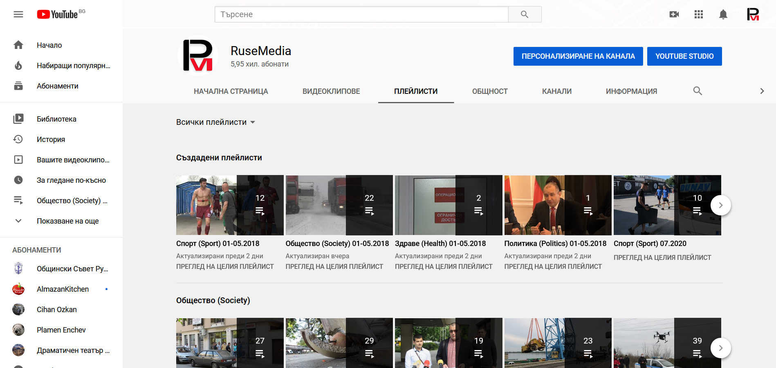
Task: Open Society playlist thumbnail with 23 videos
Action: click(x=558, y=343)
